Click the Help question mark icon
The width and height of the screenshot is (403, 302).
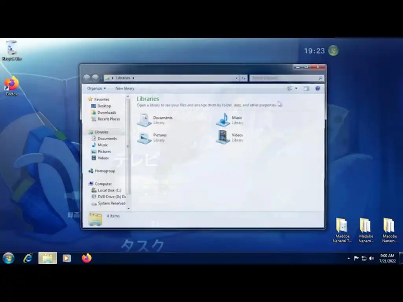(318, 88)
